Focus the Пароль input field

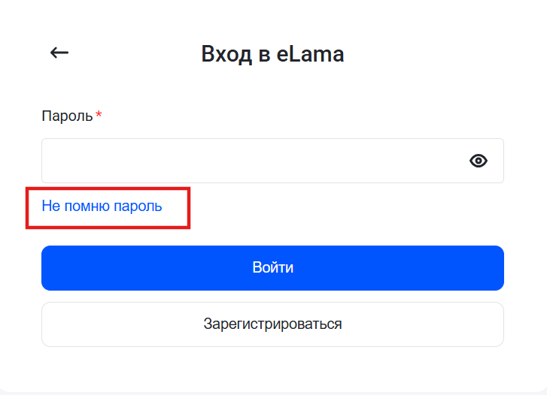point(248,161)
